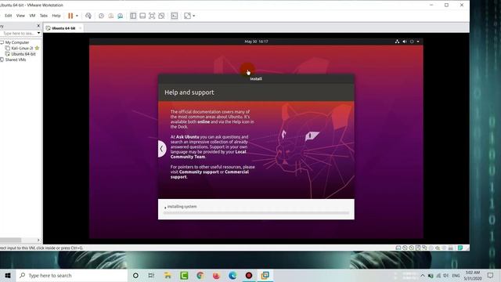This screenshot has height=282, width=501.
Task: Click the taskbar volume icon
Action: coord(445,276)
